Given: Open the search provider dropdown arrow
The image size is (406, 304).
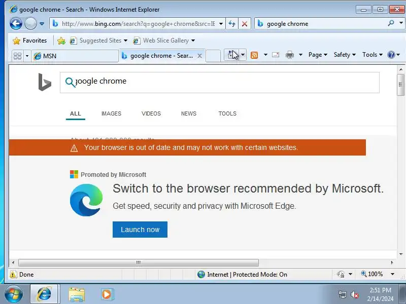Looking at the screenshot, I should 401,23.
